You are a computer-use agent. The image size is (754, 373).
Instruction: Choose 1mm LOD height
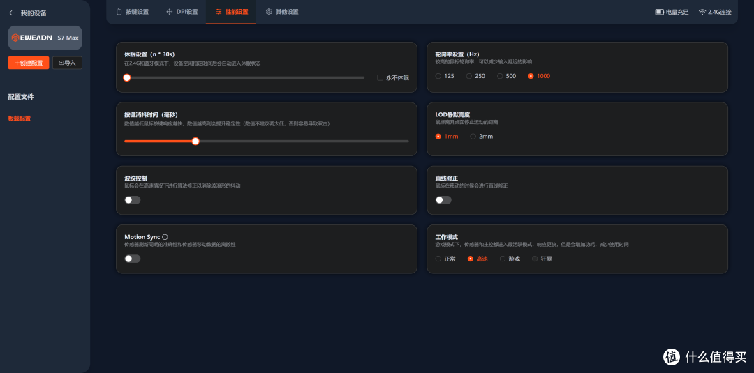coord(438,137)
